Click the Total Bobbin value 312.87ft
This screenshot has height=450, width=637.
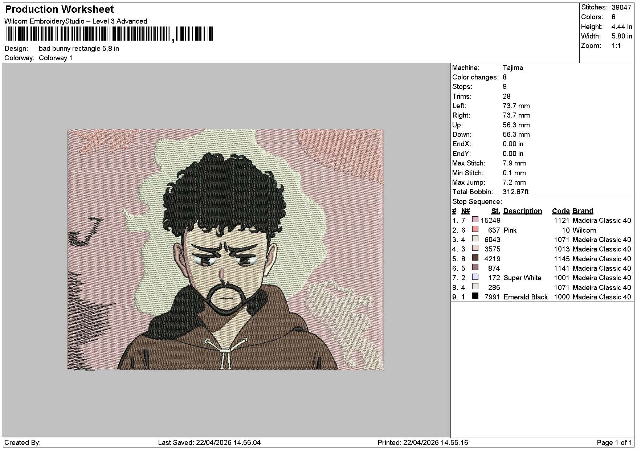pyautogui.click(x=515, y=192)
